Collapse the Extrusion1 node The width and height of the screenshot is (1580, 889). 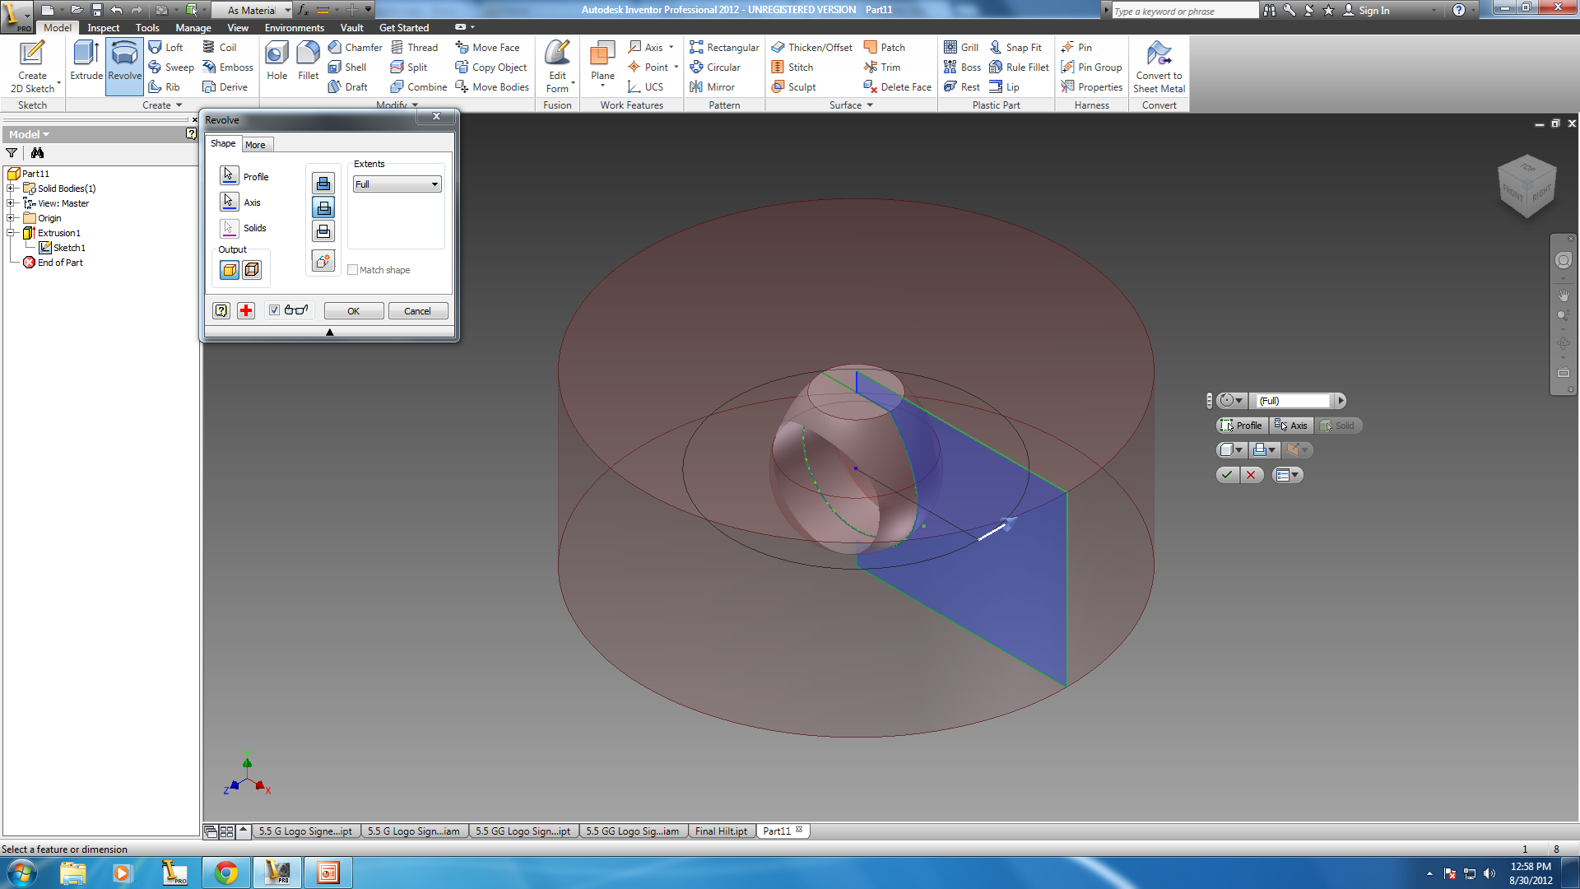(12, 233)
